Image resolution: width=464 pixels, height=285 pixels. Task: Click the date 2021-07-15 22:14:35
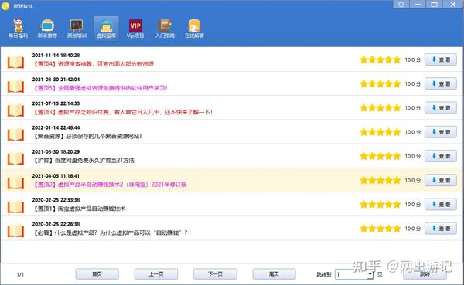pos(56,103)
